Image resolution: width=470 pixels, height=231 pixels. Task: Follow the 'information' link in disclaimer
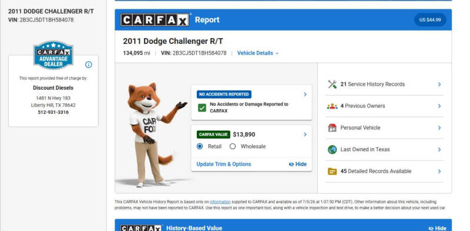pyautogui.click(x=220, y=202)
